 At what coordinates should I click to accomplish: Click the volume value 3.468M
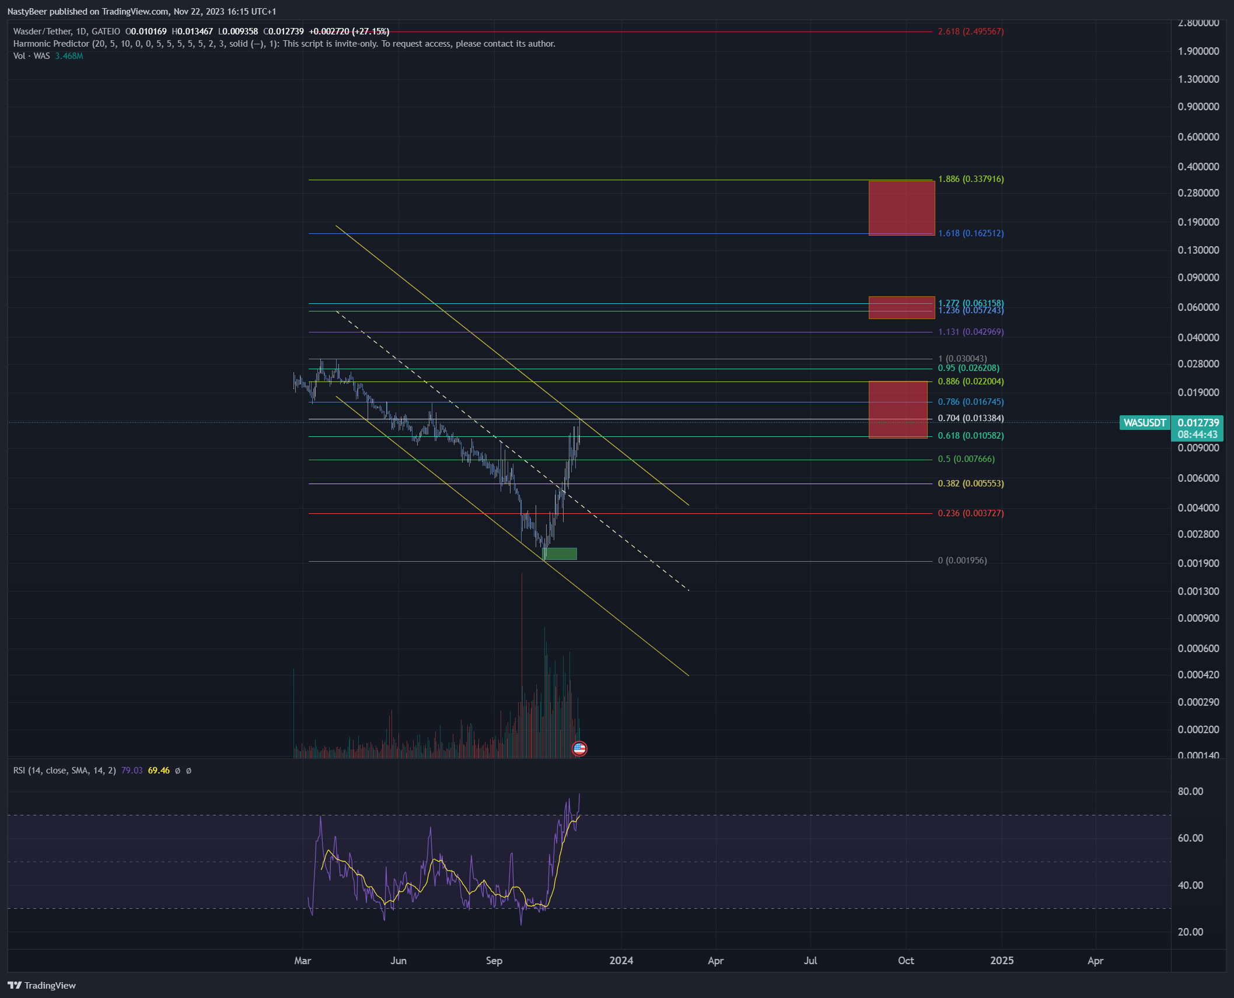pos(69,56)
